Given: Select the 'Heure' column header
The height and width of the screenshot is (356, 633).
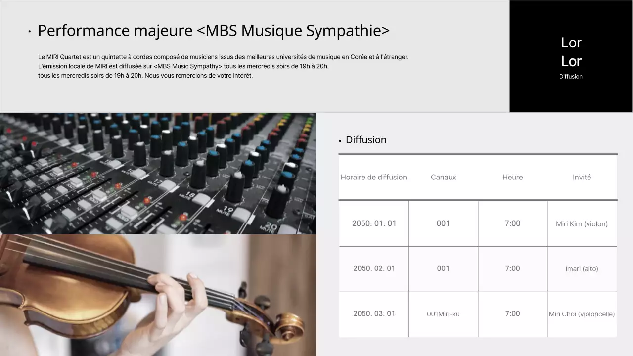Looking at the screenshot, I should (x=512, y=177).
